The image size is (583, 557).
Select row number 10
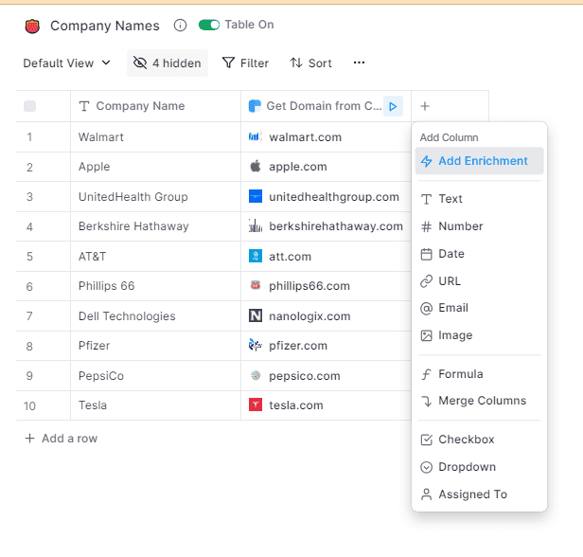29,405
